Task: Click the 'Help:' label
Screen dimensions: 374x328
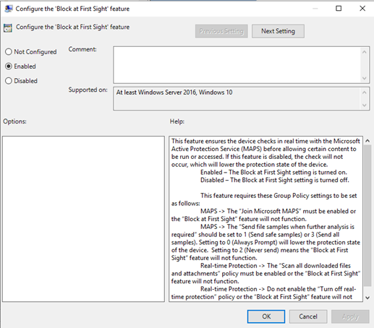Action: (177, 121)
